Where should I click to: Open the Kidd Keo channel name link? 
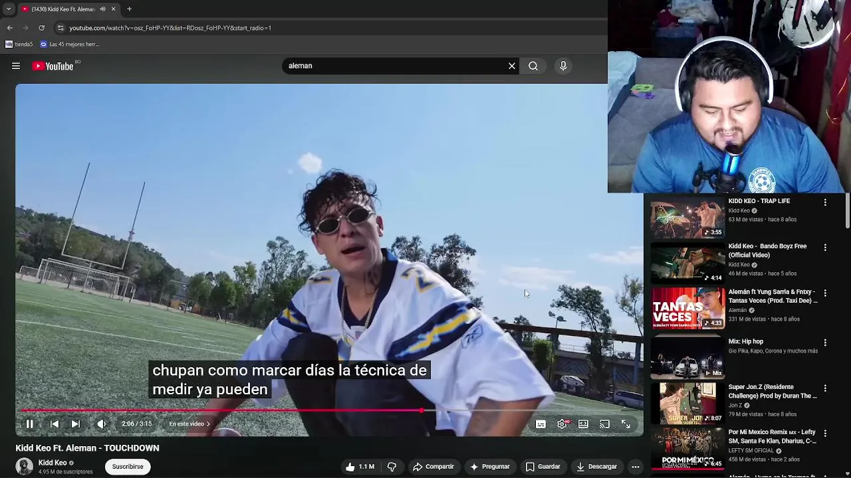tap(53, 463)
